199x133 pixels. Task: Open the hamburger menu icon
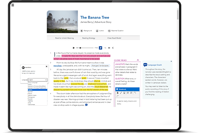coord(13,5)
